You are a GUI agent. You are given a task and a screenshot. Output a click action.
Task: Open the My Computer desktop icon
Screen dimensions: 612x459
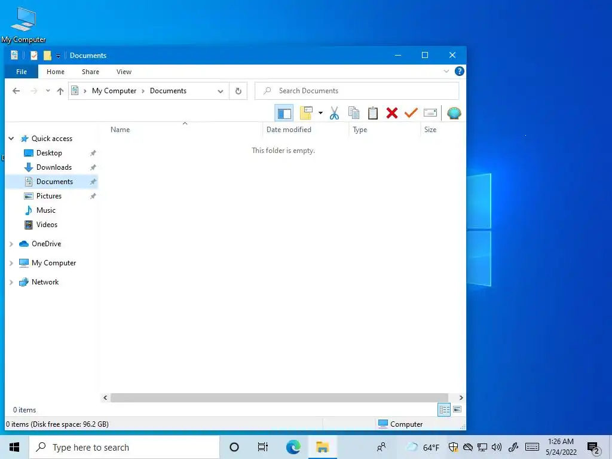23,25
